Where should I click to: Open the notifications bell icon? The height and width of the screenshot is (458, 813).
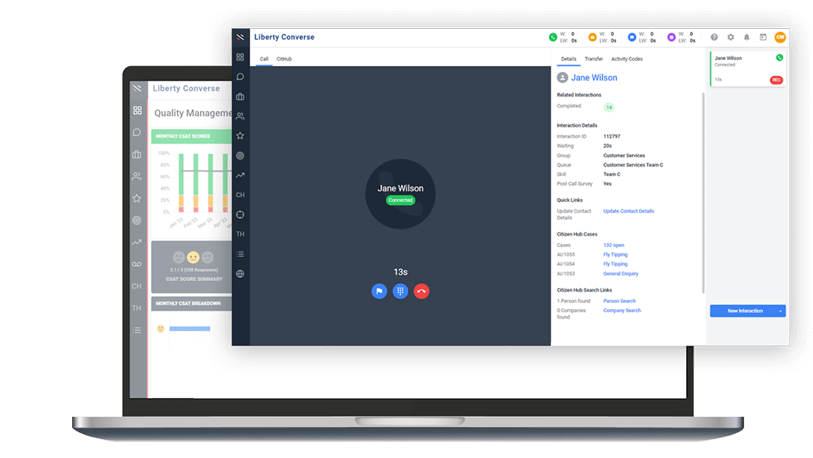pos(747,36)
